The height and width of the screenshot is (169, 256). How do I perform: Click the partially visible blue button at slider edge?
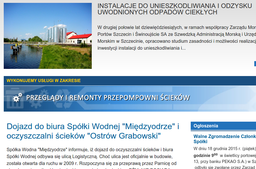pyautogui.click(x=255, y=64)
